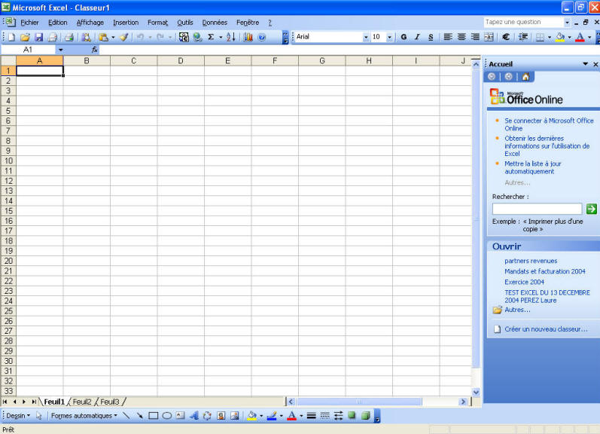Save the workbook with the floppy icon
This screenshot has width=600, height=434.
point(38,37)
